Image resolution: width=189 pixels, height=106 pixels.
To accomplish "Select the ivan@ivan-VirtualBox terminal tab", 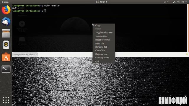I will (25, 54).
